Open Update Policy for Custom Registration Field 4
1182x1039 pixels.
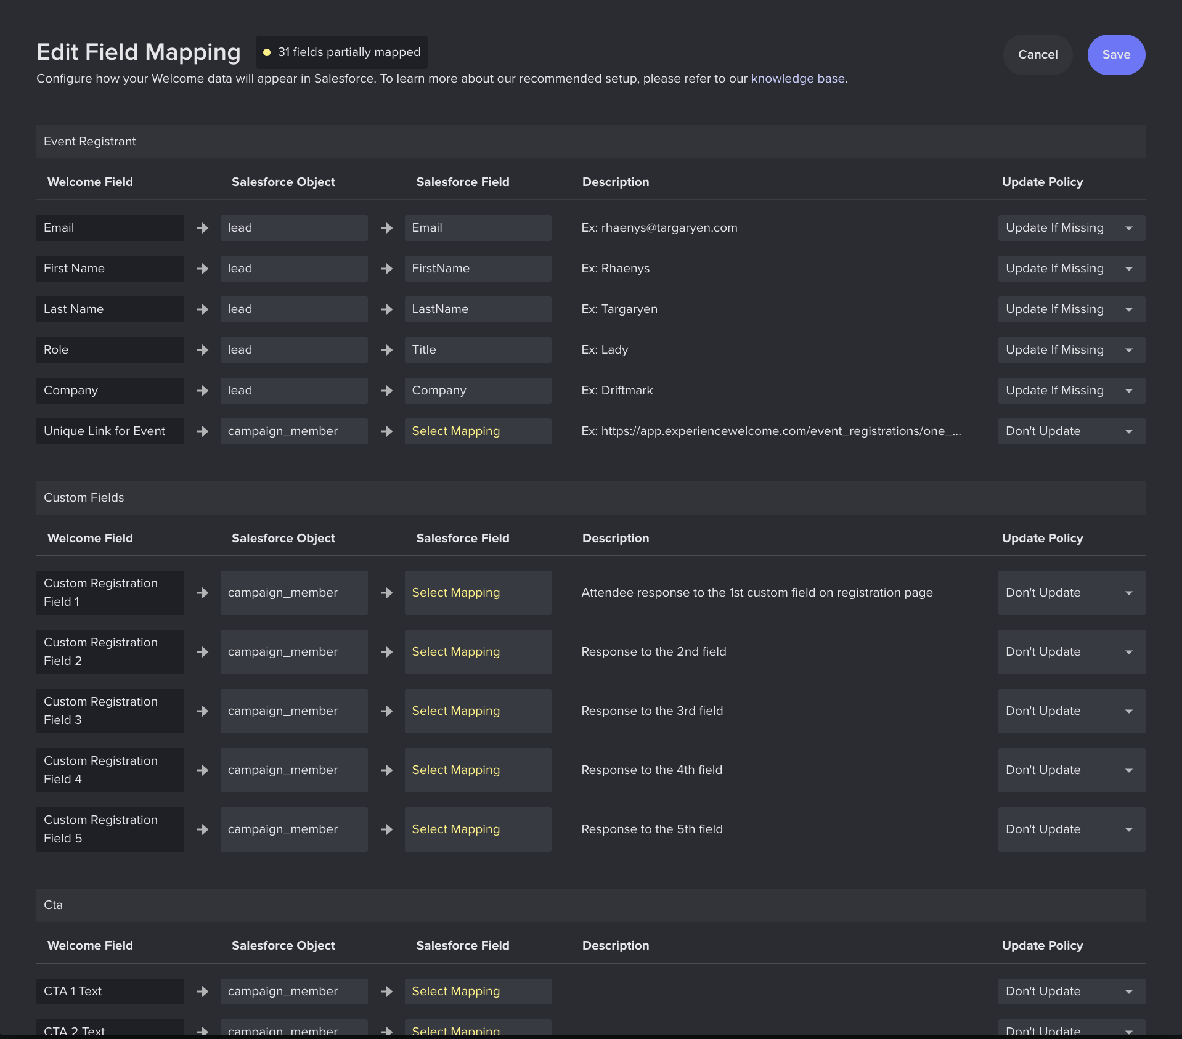coord(1072,770)
